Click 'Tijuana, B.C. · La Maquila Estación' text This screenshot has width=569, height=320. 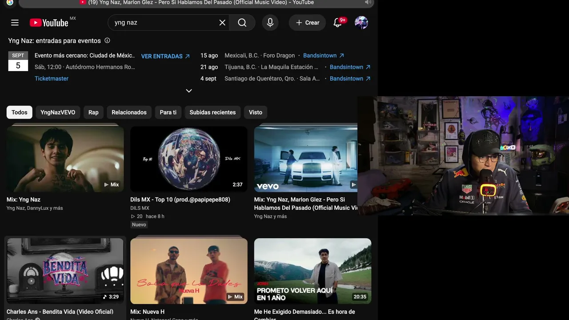271,67
